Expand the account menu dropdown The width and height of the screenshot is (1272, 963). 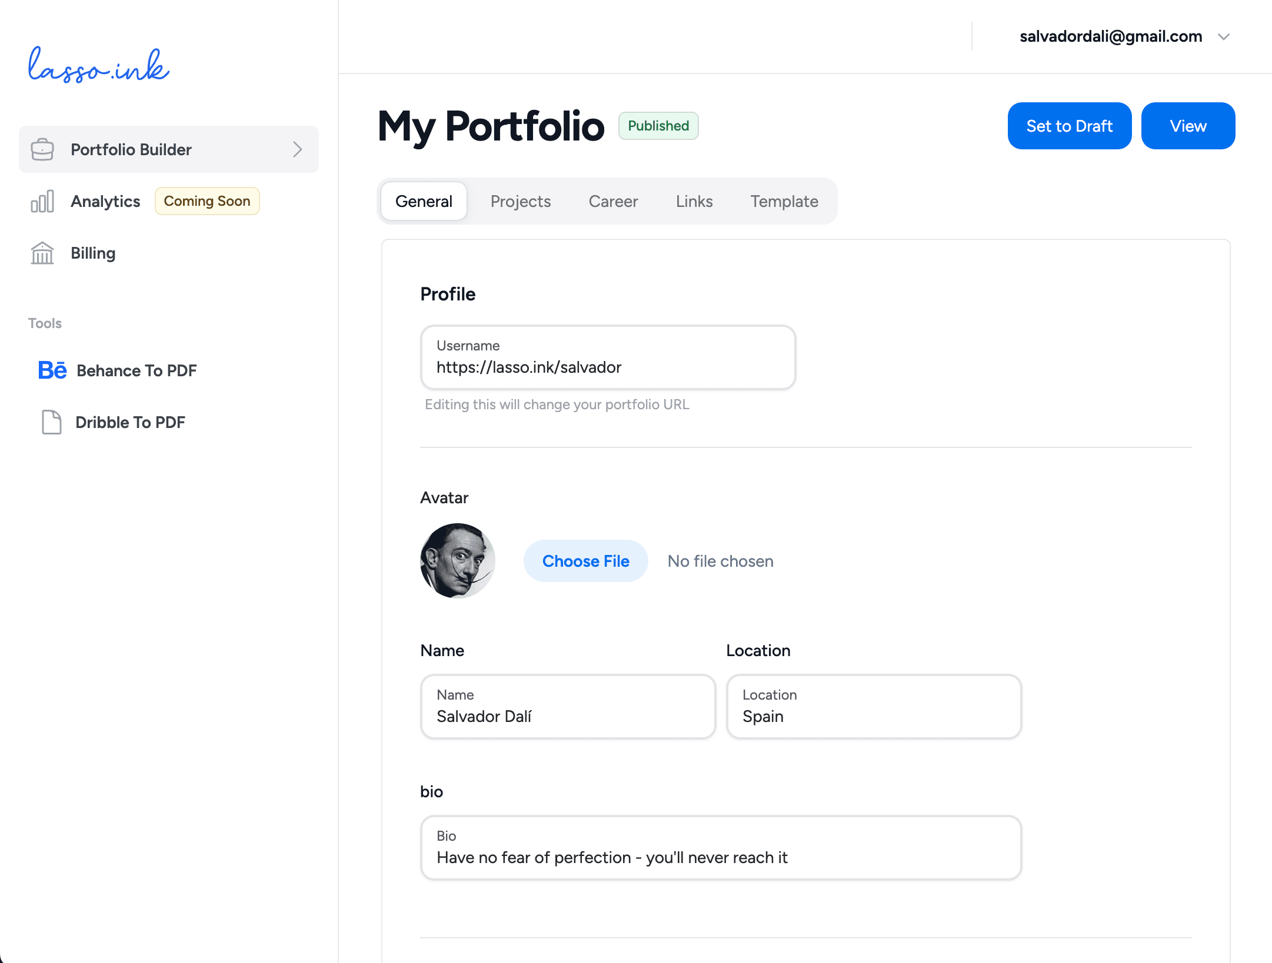click(x=1223, y=36)
